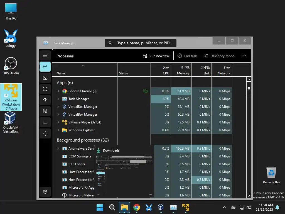Open the Services puzzle-piece sidebar icon

45,133
